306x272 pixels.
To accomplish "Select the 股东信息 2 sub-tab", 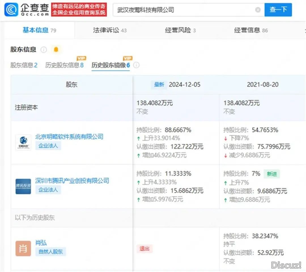I will (24, 65).
